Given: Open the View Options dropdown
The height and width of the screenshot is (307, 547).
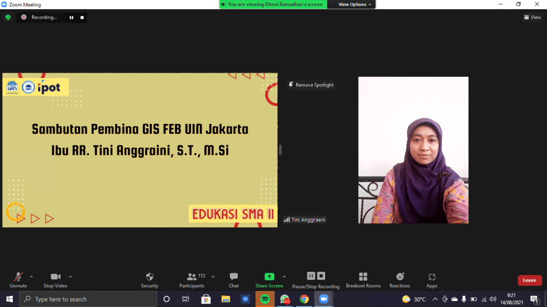Looking at the screenshot, I should 355,4.
